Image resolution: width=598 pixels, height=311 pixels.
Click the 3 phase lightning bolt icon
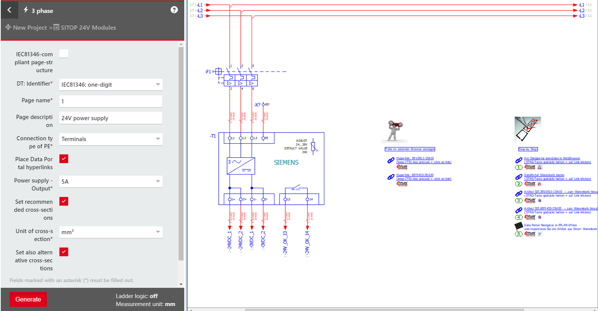click(26, 10)
